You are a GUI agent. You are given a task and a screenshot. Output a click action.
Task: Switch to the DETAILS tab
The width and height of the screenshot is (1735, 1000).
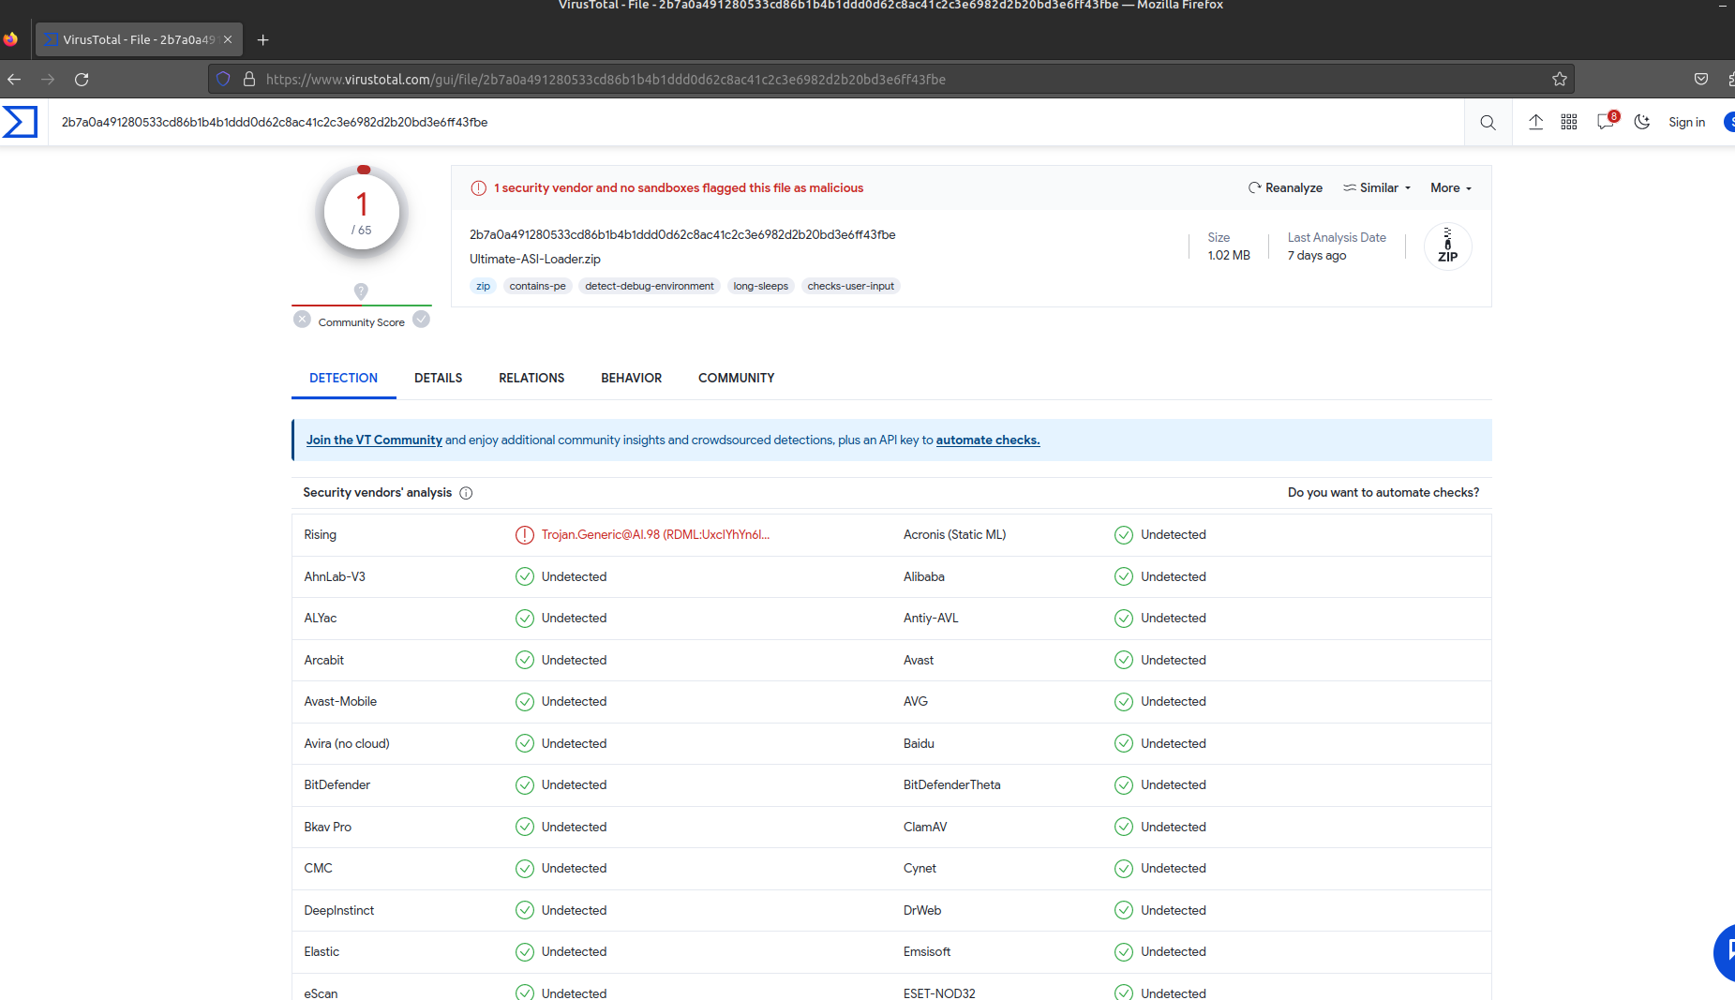439,378
